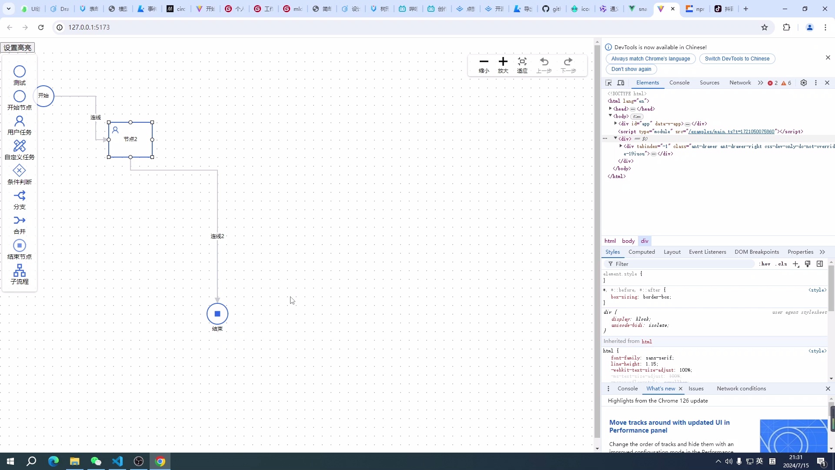Screen dimensions: 835x470
Task: Toggle the :hov element state panel
Action: (765, 264)
